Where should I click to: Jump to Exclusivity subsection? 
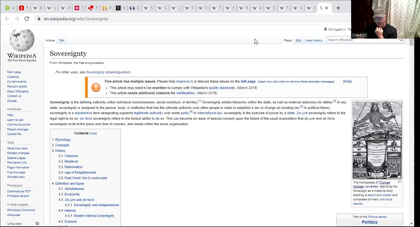[x=72, y=194]
